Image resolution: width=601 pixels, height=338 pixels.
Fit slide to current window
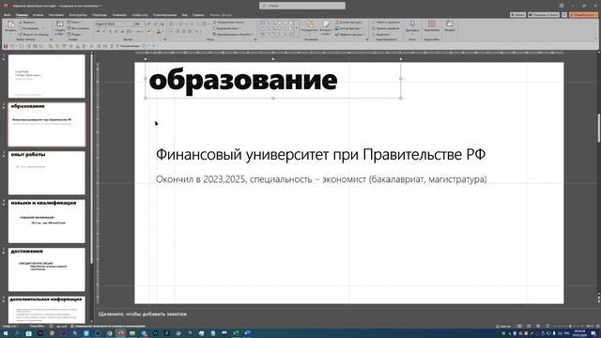coord(597,326)
